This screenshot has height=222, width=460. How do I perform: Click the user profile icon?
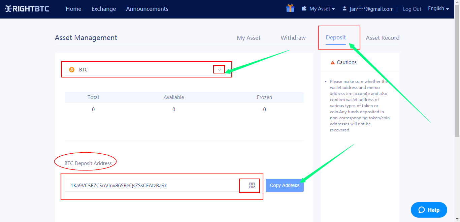[x=344, y=8]
